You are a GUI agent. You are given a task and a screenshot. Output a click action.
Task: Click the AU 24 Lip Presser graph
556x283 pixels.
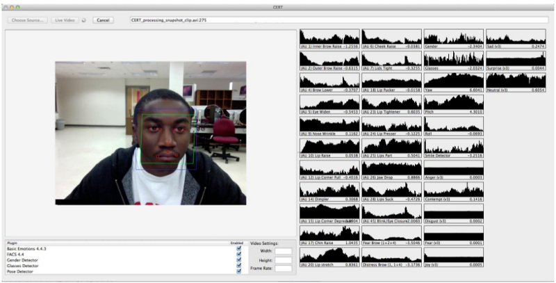391,127
